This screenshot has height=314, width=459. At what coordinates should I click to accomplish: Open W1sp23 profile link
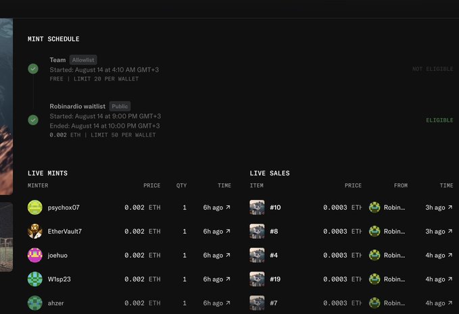pyautogui.click(x=59, y=279)
